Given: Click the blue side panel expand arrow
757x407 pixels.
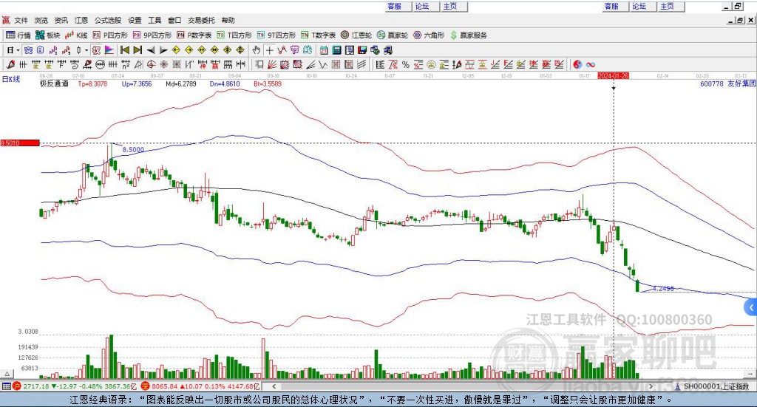Looking at the screenshot, I should tap(751, 307).
